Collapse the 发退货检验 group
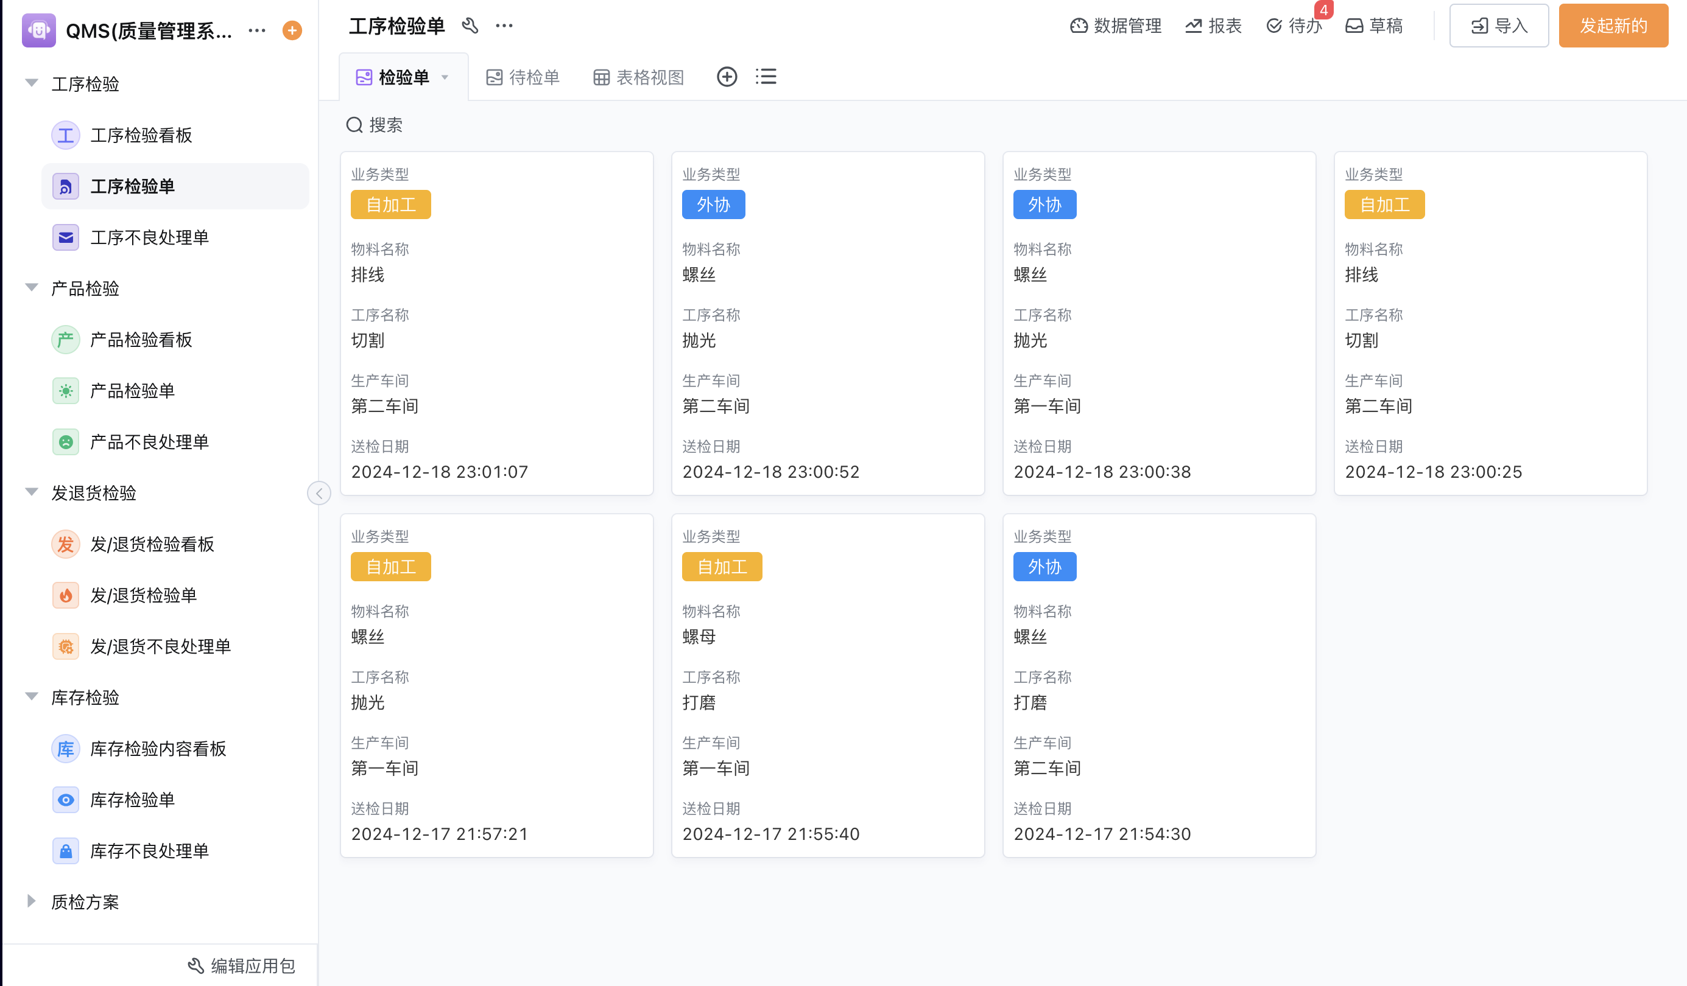Viewport: 1687px width, 986px height. (x=32, y=492)
